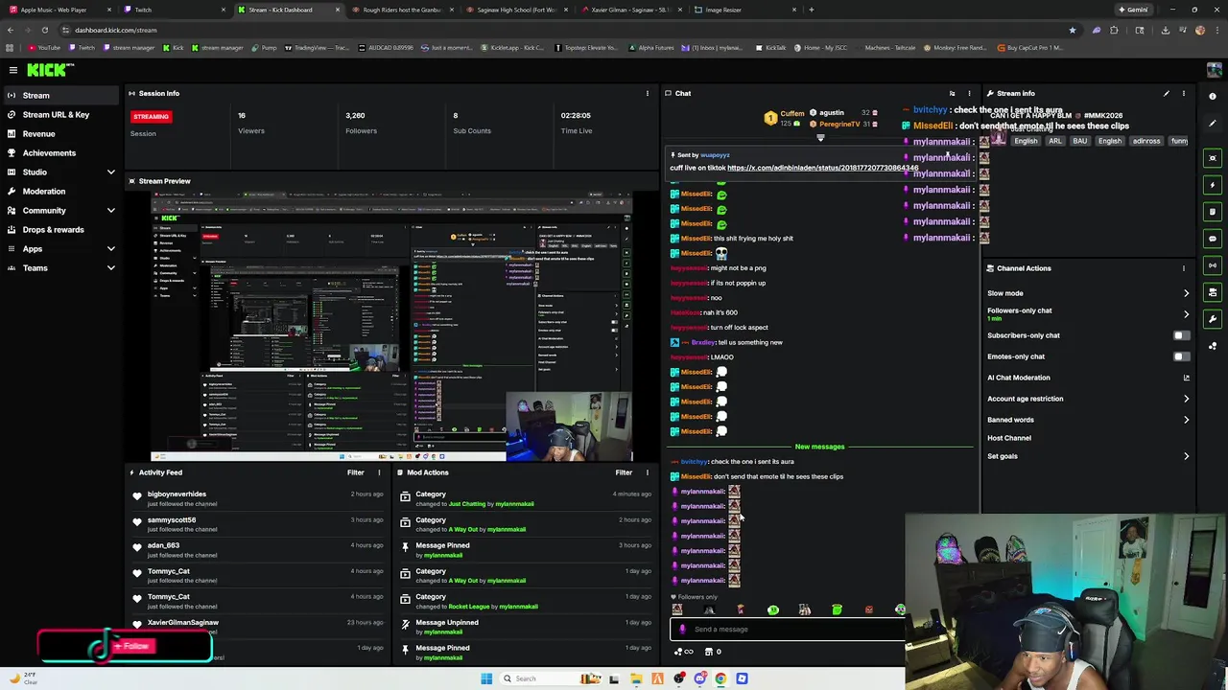
Task: Expand Followers-only chat settings
Action: click(1186, 313)
